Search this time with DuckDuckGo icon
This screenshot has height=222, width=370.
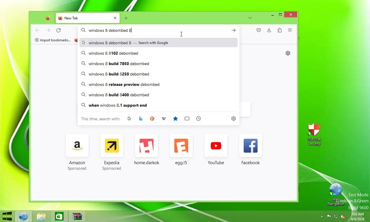click(152, 119)
